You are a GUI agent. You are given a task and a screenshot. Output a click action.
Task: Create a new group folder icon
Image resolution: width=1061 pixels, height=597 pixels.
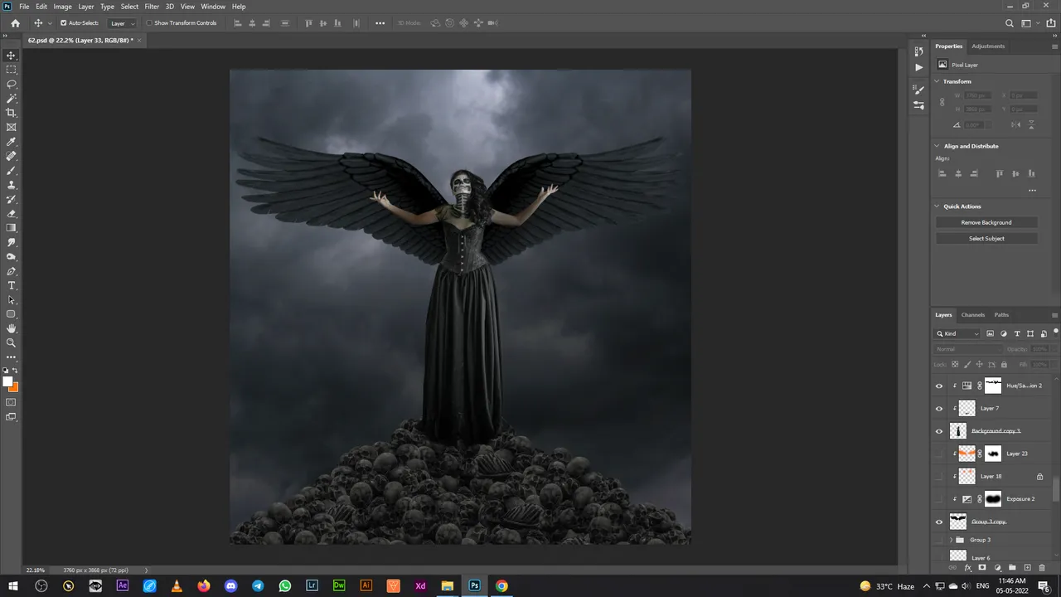[x=1012, y=568]
